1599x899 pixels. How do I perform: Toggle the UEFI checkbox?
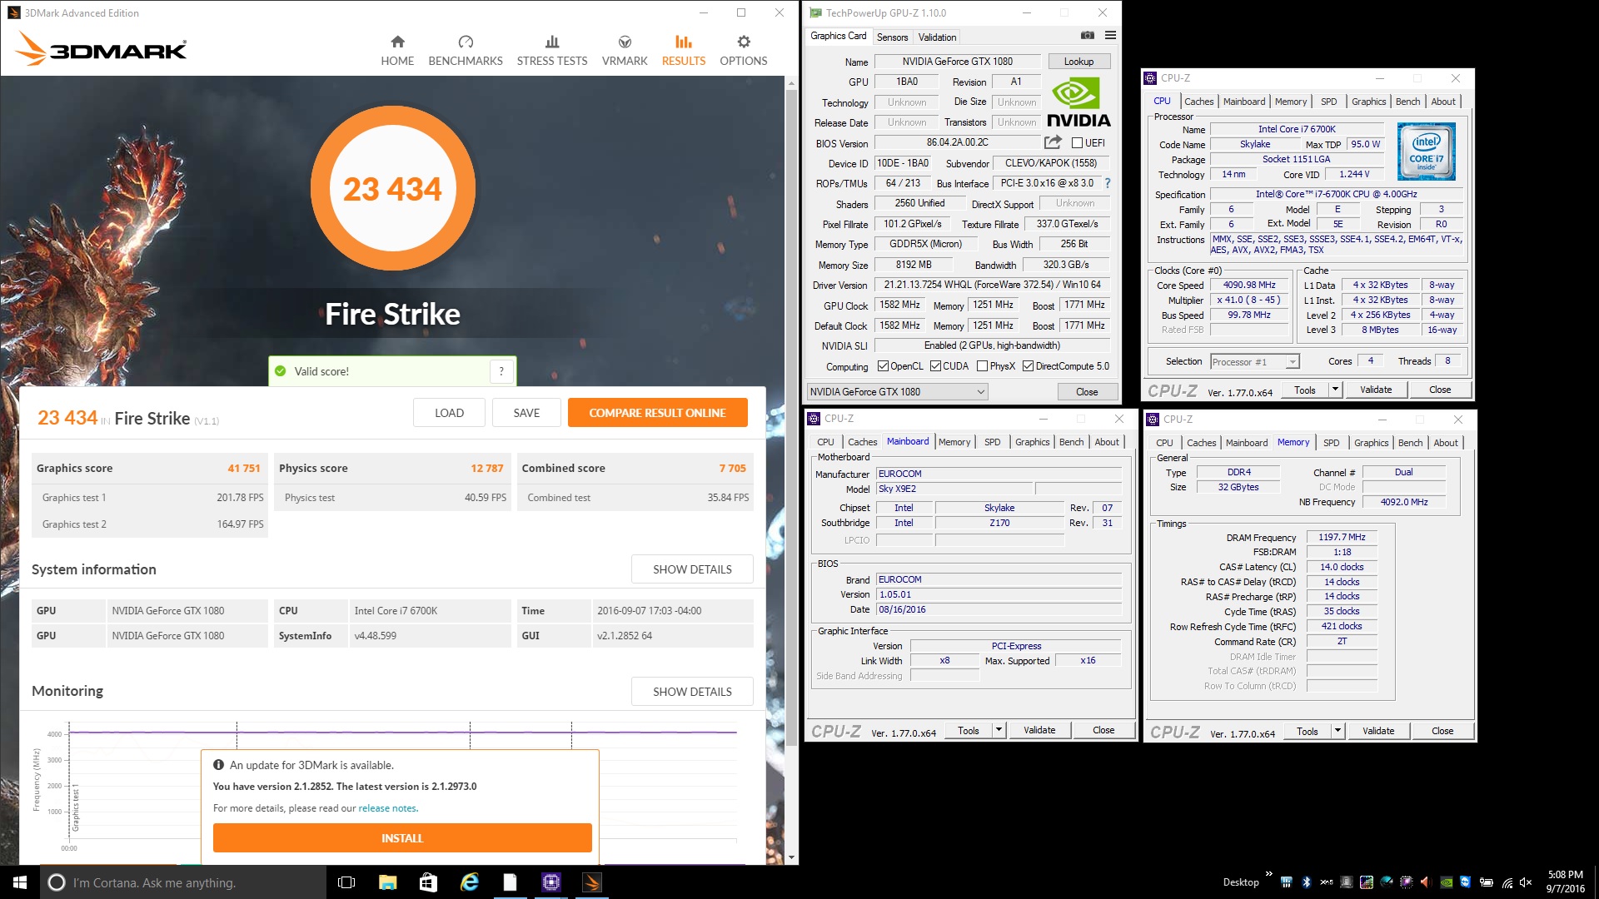click(x=1077, y=143)
